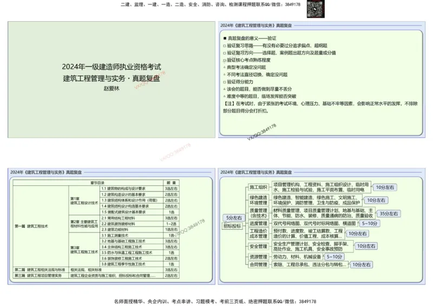Click the cell 相关法规、相关标准
Viewport: 433px width, 306px height.
116,270
